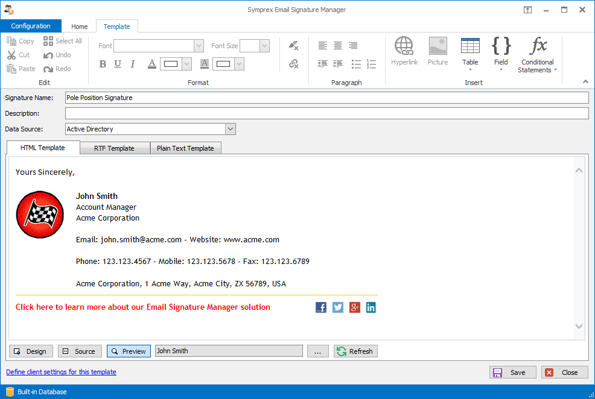Toggle Underline formatting
The image size is (595, 399).
118,64
